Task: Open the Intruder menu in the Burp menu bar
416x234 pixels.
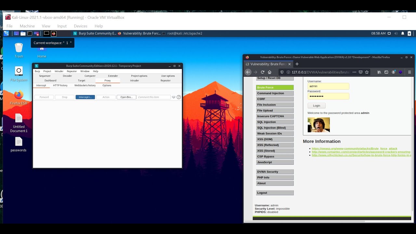Action: point(59,71)
